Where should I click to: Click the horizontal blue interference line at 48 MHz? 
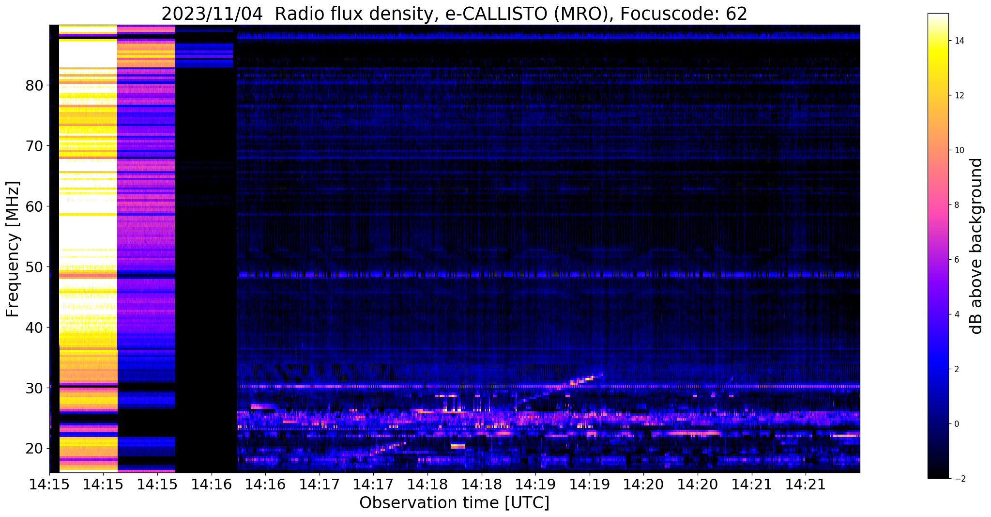pyautogui.click(x=548, y=275)
